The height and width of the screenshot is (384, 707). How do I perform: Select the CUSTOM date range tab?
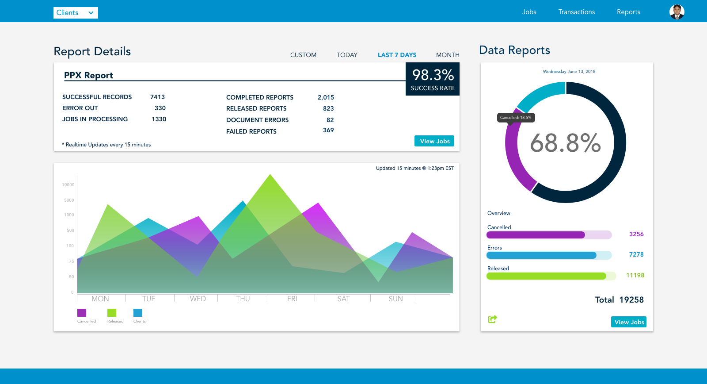pyautogui.click(x=303, y=55)
